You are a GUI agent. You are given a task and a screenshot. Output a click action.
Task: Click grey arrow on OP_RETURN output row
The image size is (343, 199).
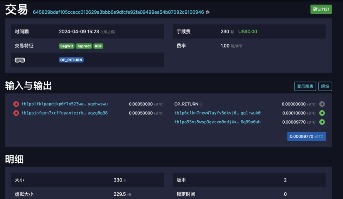coord(322,104)
